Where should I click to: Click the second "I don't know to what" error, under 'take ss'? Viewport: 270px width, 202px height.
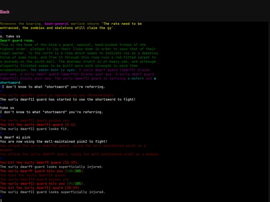click(x=51, y=112)
